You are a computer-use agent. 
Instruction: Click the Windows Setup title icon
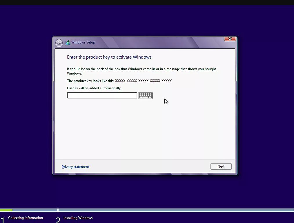67,43
